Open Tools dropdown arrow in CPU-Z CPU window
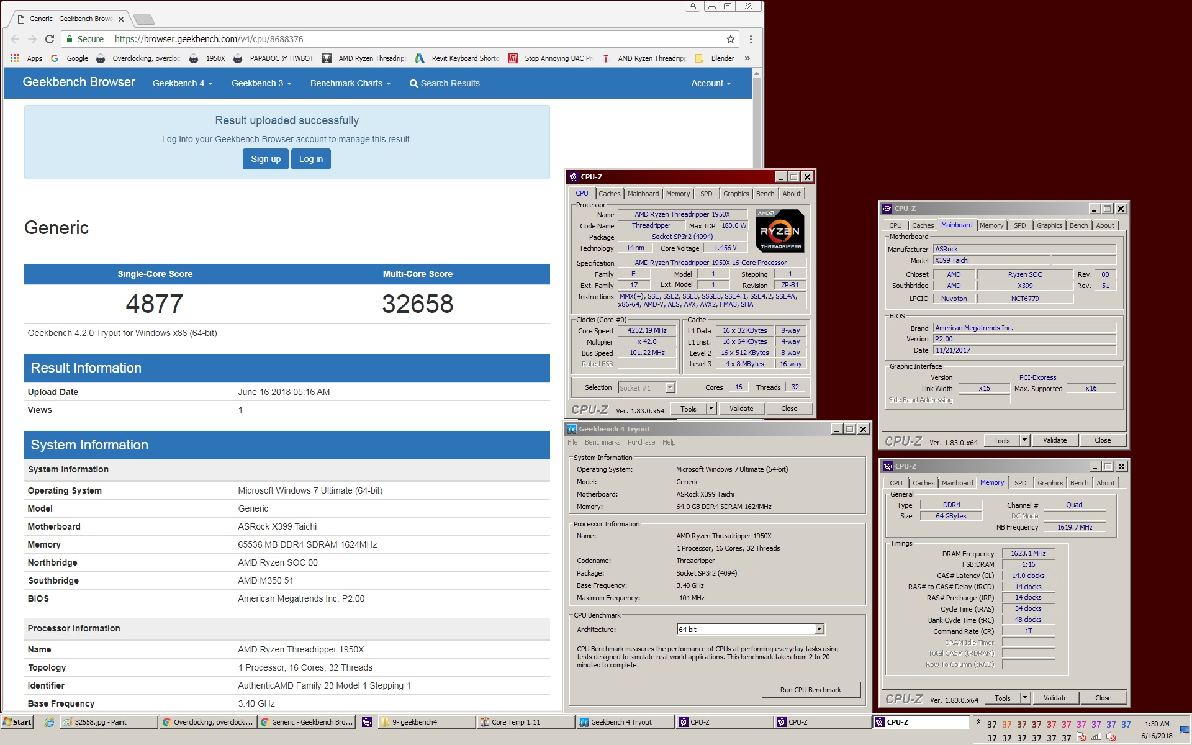 coord(711,409)
